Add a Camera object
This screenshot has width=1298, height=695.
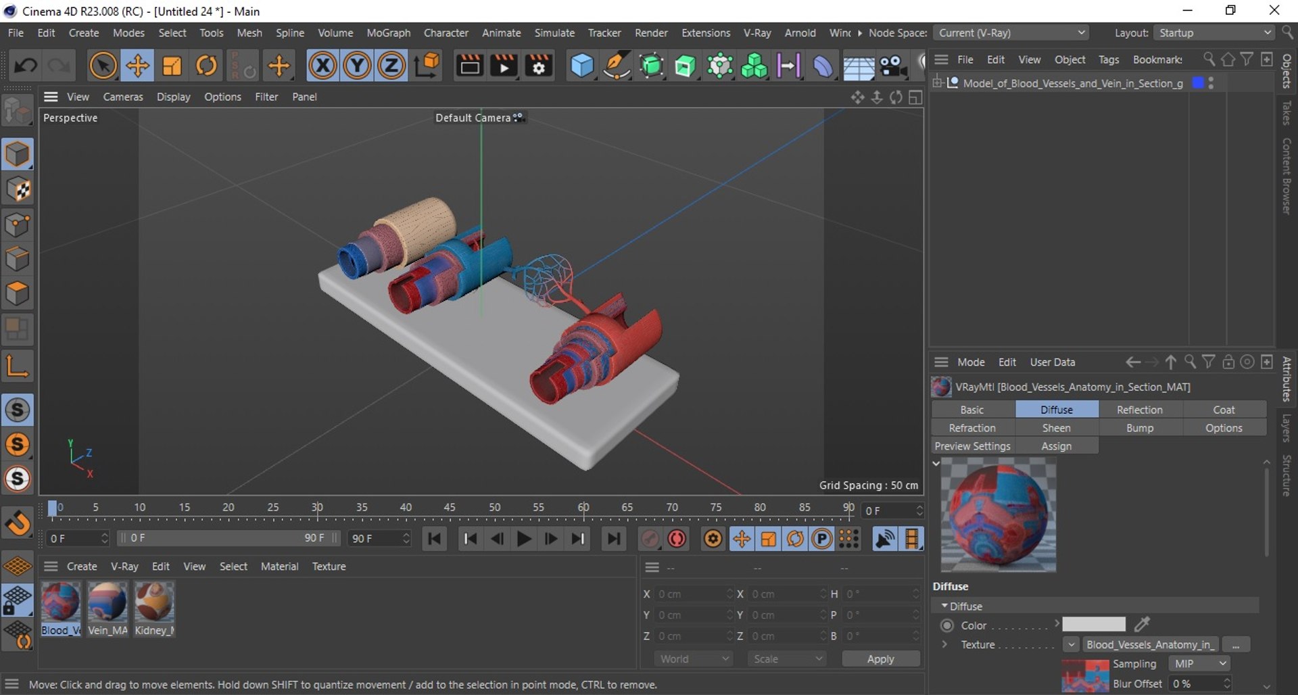(x=893, y=66)
